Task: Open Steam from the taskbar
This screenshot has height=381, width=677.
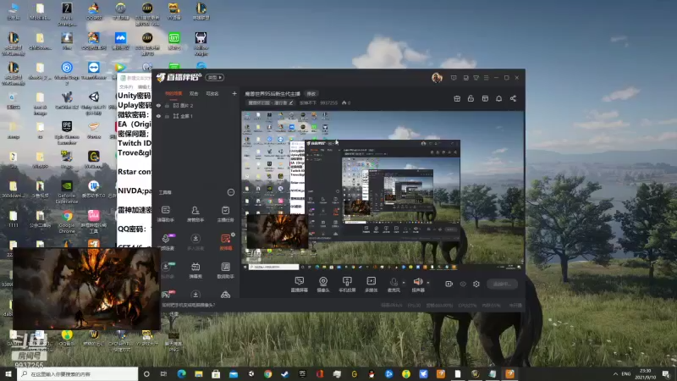Action: pyautogui.click(x=285, y=374)
